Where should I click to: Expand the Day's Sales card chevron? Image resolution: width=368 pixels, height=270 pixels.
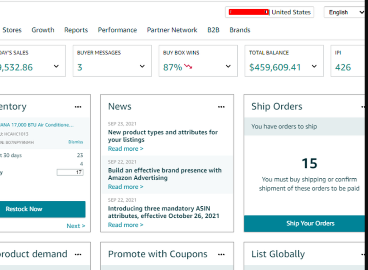(56, 66)
